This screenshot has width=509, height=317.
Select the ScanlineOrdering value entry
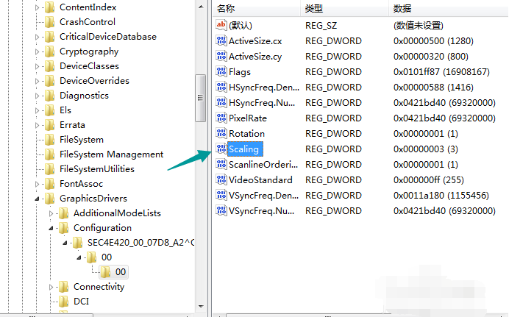(260, 165)
